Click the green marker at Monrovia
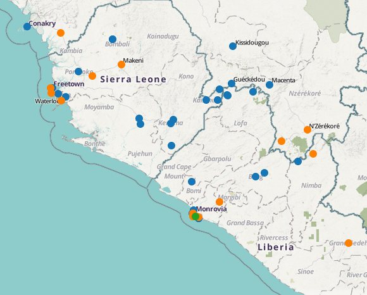 click(x=196, y=217)
